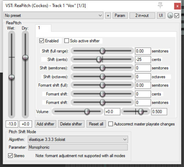
Task: Click the Dry value field showing +0.0
Action: pyautogui.click(x=26, y=124)
